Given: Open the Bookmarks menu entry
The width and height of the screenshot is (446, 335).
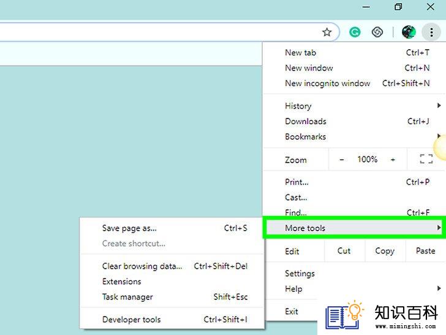Looking at the screenshot, I should tap(354, 137).
